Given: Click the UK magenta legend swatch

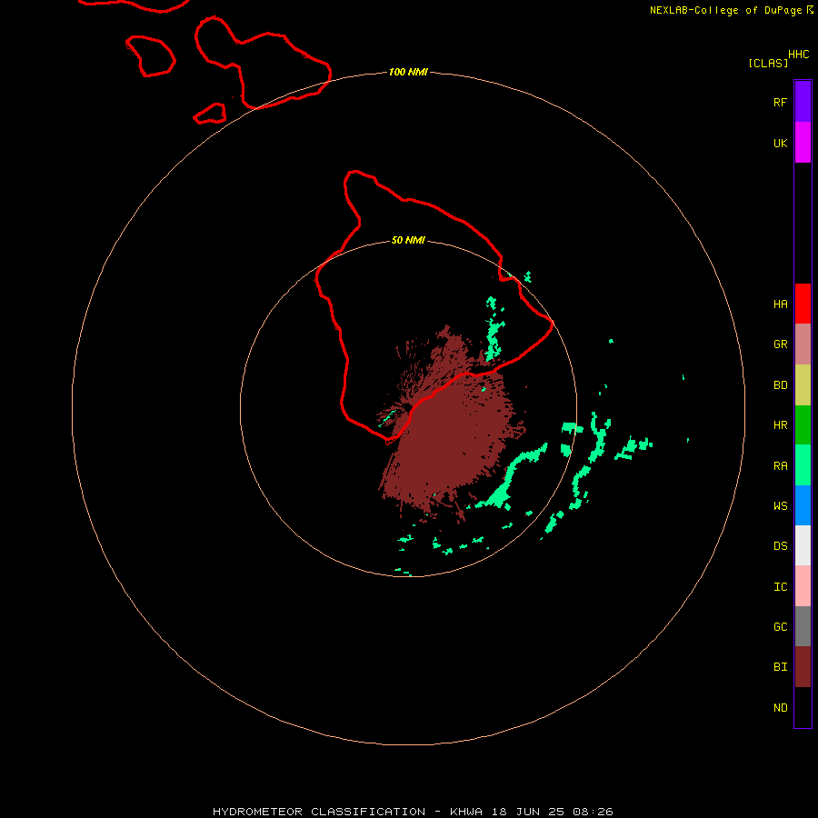Looking at the screenshot, I should 803,143.
